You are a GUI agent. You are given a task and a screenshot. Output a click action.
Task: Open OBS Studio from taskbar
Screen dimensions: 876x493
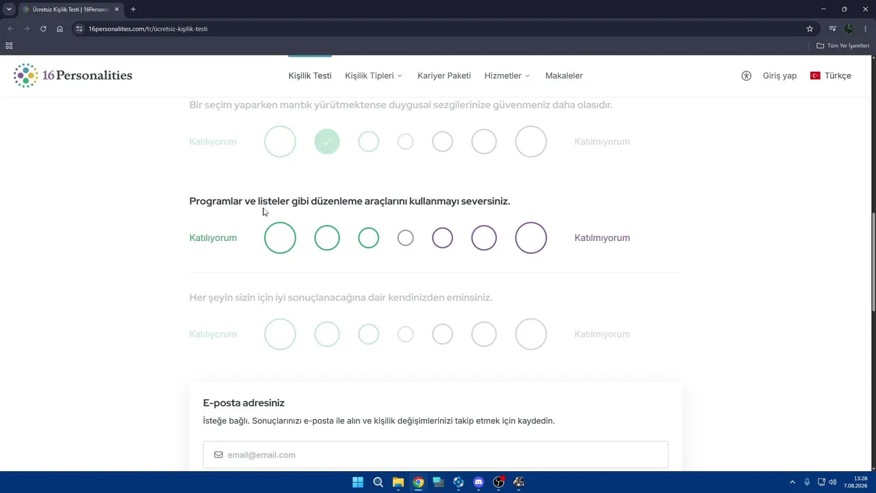click(499, 482)
